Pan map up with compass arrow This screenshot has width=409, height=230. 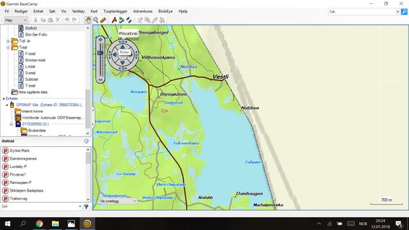(x=123, y=47)
